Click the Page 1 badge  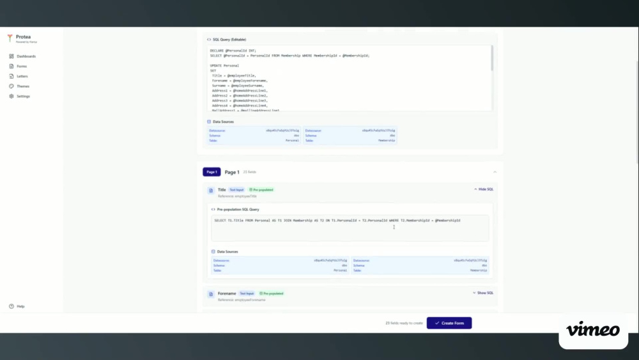pos(212,172)
